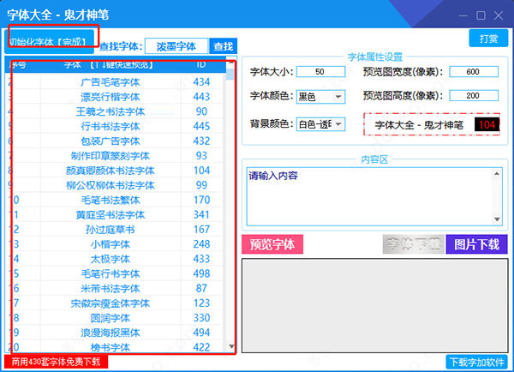Click the 图片下载 button

(x=476, y=244)
